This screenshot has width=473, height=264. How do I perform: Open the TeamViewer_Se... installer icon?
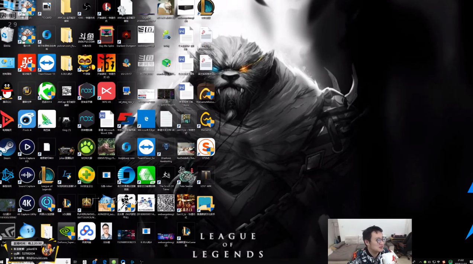pyautogui.click(x=146, y=147)
